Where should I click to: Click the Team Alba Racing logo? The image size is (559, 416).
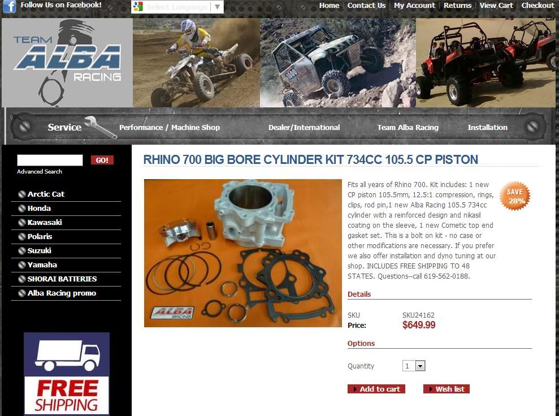67,63
